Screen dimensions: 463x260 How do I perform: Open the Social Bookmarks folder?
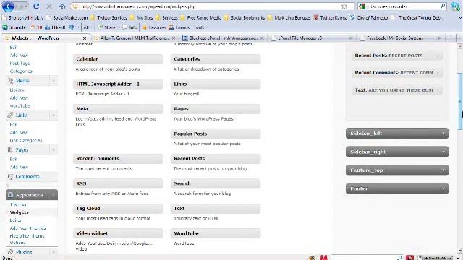click(245, 17)
